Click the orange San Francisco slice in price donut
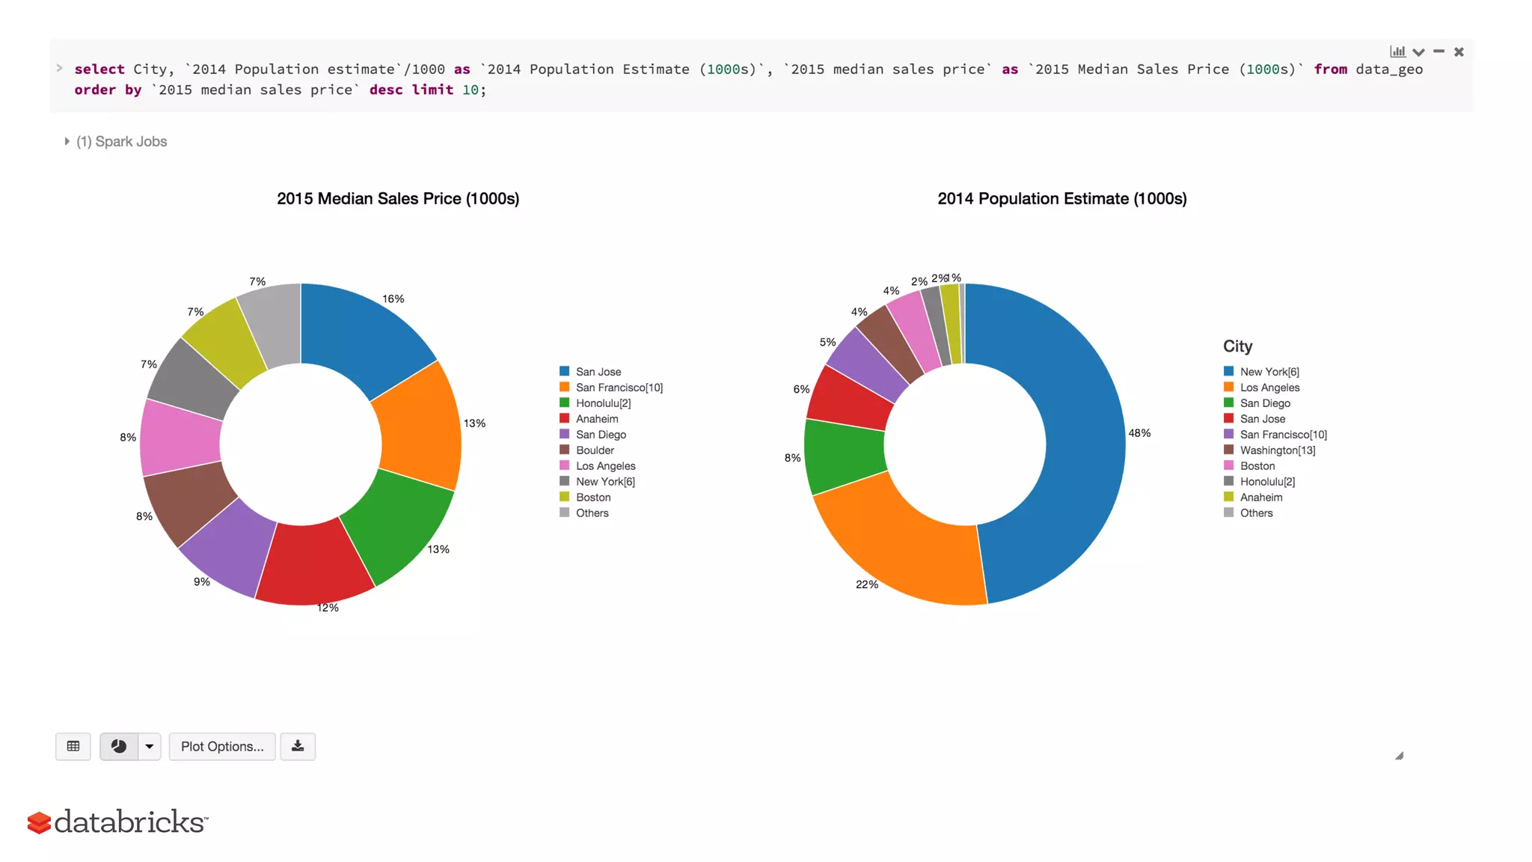 421,427
